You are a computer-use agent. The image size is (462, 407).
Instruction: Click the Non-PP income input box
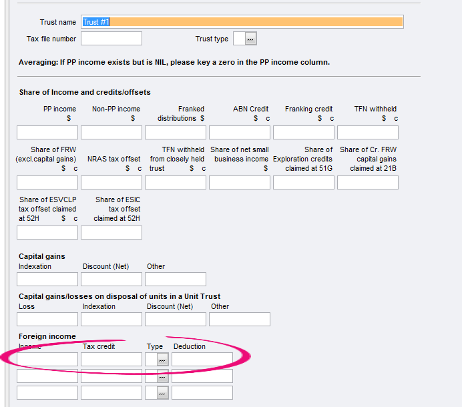(111, 132)
